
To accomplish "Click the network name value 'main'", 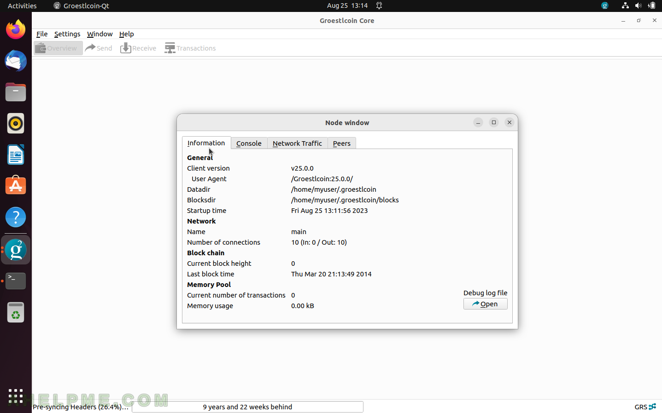I will click(299, 232).
